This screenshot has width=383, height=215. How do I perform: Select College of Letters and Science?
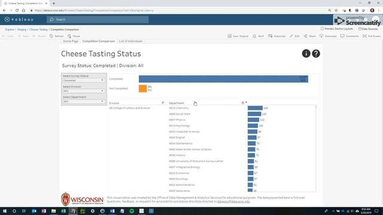pyautogui.click(x=129, y=108)
